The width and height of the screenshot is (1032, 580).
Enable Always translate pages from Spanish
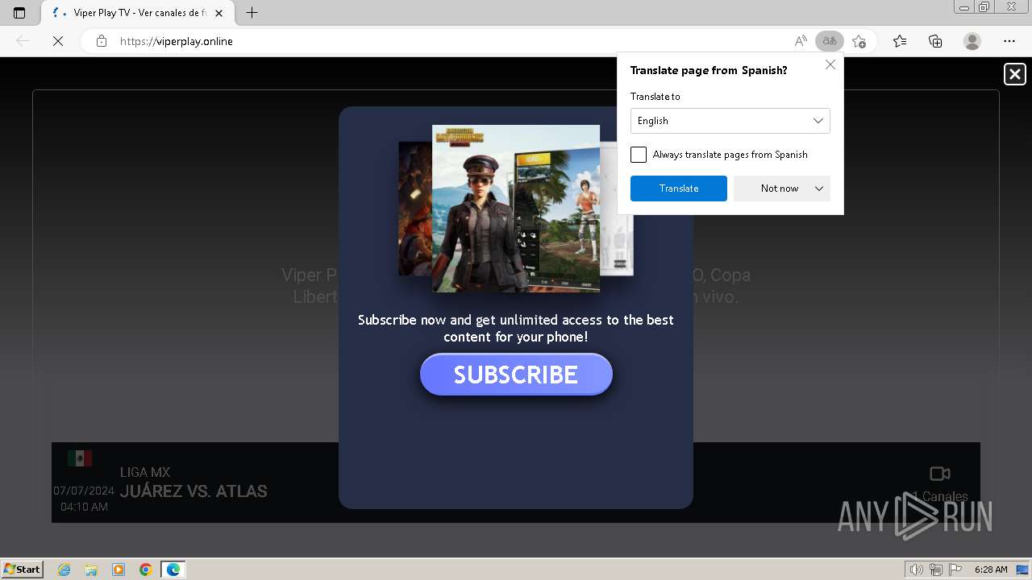(639, 155)
